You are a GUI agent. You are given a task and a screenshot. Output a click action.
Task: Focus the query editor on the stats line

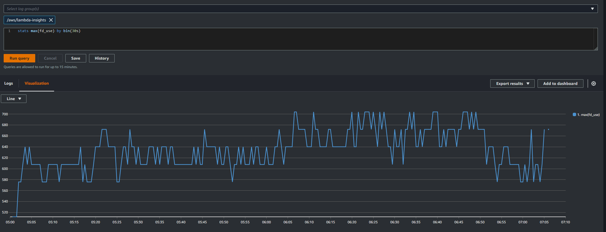49,31
